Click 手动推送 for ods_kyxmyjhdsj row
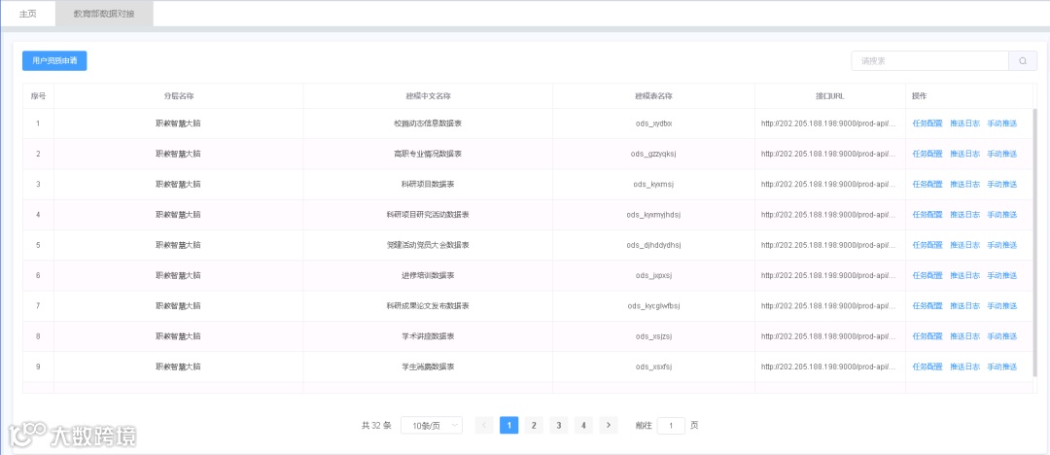Viewport: 1050px width, 455px height. click(1001, 215)
